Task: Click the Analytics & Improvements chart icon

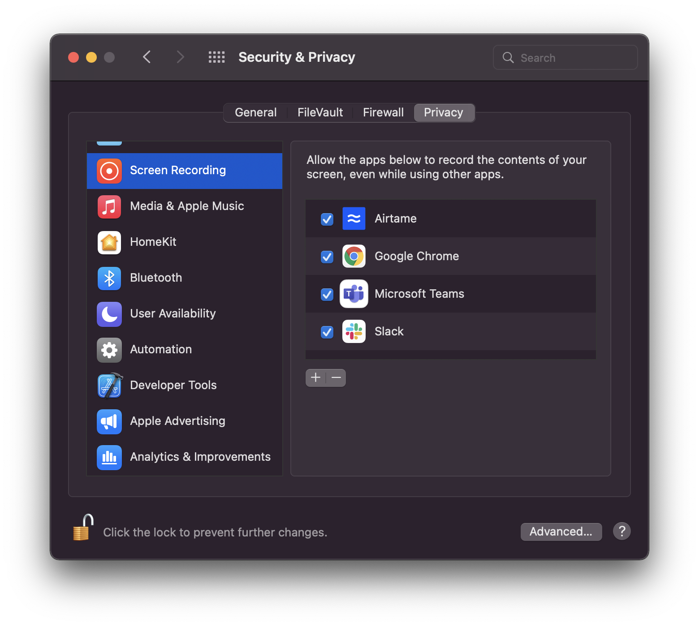Action: (109, 457)
